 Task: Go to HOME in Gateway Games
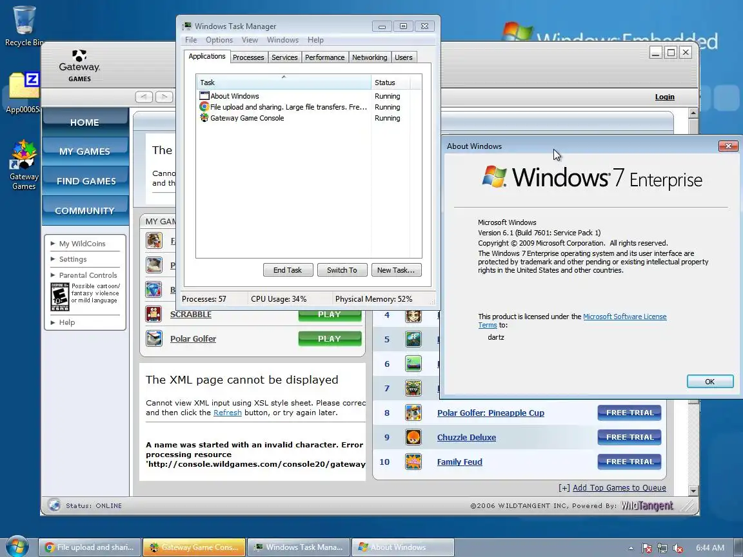point(85,122)
